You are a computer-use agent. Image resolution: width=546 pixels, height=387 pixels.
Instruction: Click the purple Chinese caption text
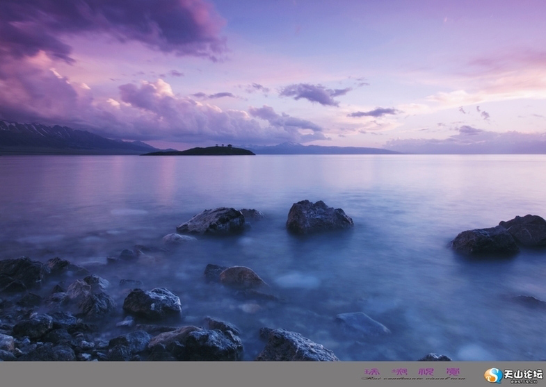pyautogui.click(x=412, y=372)
